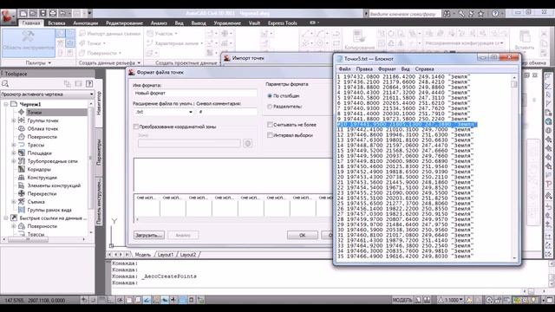Open the Файл menu in Notepad
This screenshot has width=555, height=312.
point(344,69)
